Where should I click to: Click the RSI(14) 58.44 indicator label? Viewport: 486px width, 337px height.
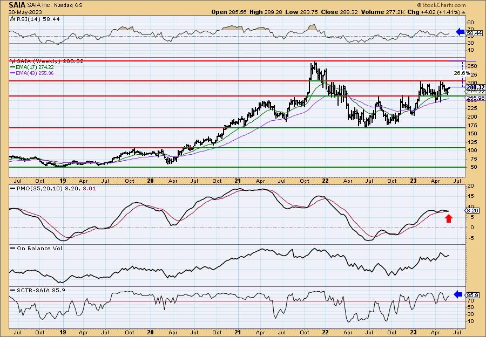point(37,19)
